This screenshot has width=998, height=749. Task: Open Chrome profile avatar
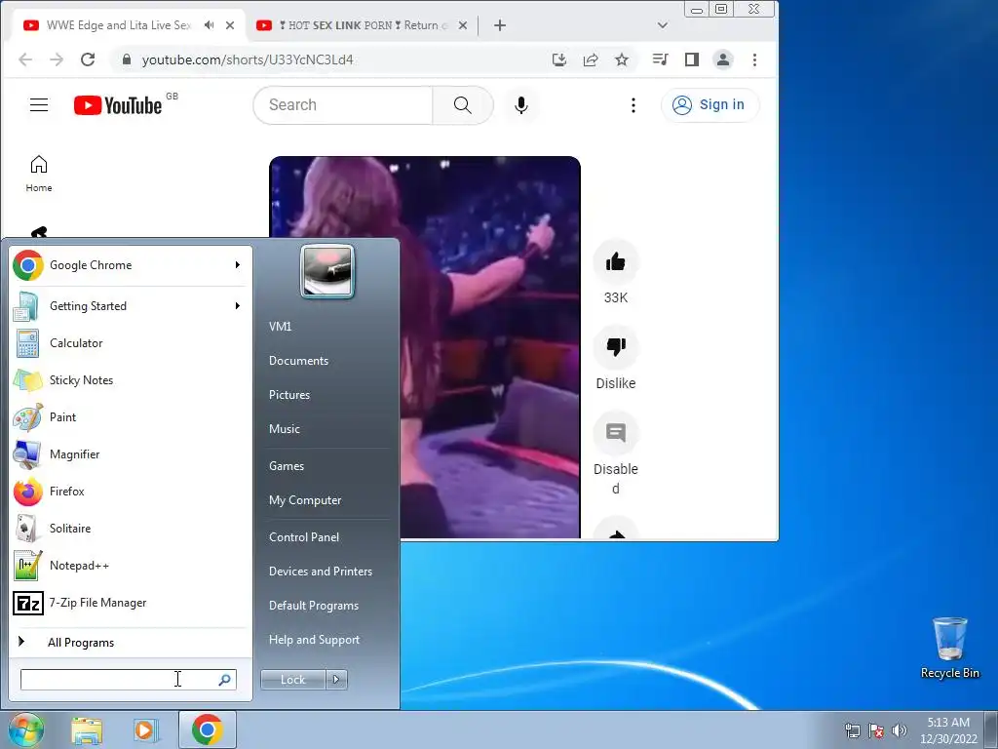(723, 59)
